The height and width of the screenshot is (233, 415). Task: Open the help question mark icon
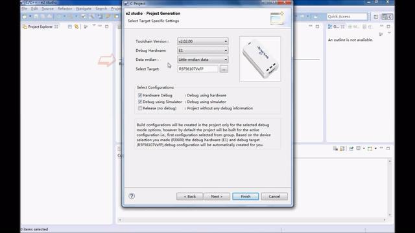coord(132,196)
